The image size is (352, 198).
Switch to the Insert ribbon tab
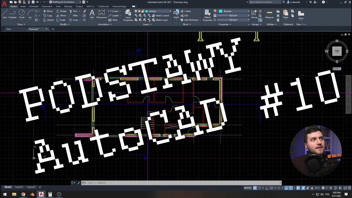pos(23,6)
